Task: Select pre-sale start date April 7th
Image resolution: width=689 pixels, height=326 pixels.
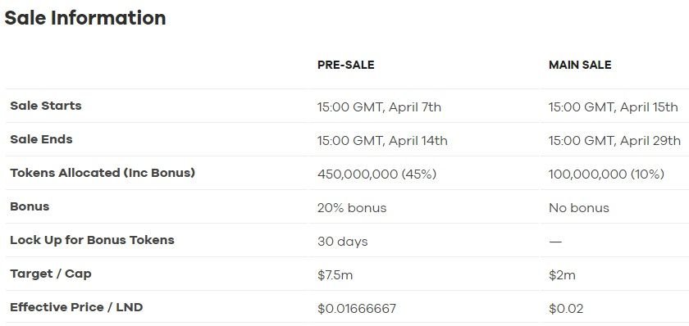Action: click(379, 107)
